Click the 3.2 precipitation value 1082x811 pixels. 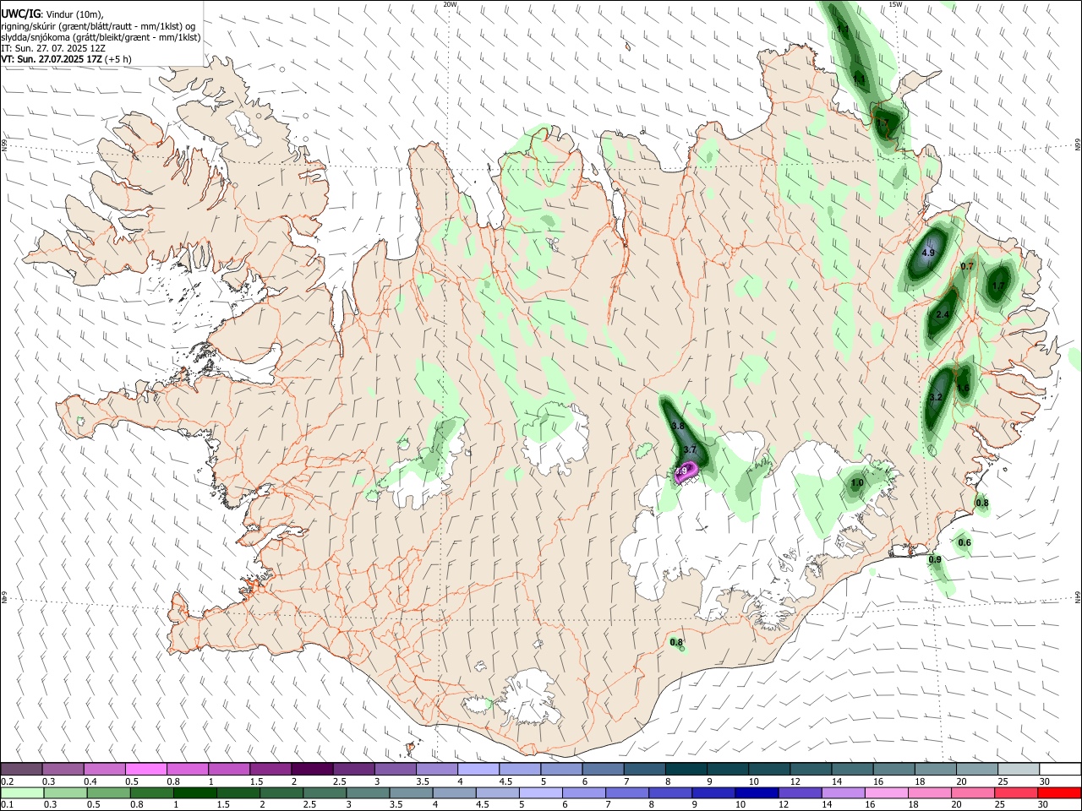click(x=935, y=397)
